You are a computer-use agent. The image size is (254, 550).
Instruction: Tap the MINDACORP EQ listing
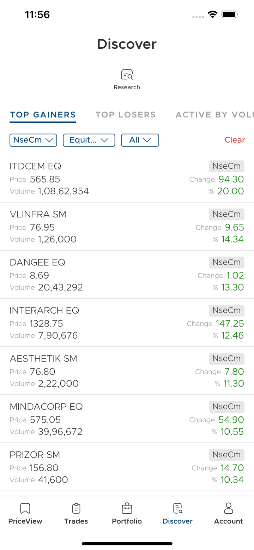106,419
